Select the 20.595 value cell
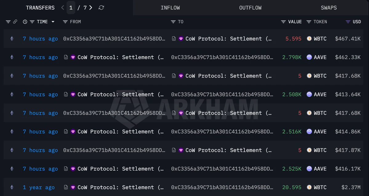Image resolution: width=369 pixels, height=196 pixels. point(292,187)
